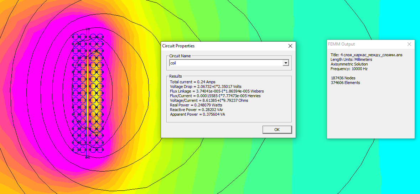Select 'Total current = 0.24 Amps' line
420x194 pixels.
[193, 82]
